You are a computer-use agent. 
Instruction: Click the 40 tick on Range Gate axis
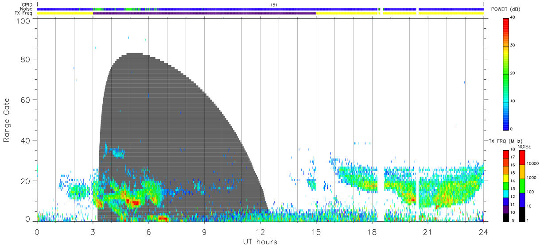click(26, 140)
